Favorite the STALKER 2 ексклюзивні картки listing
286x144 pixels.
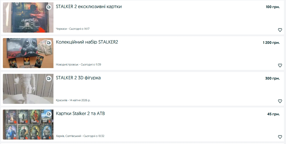280,30
